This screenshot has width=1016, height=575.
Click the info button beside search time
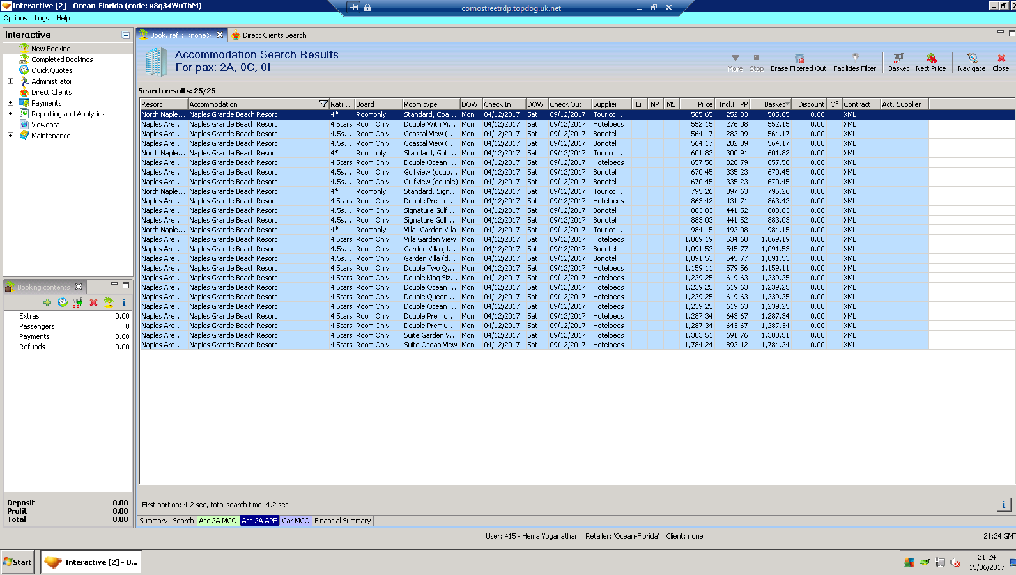tap(1003, 505)
